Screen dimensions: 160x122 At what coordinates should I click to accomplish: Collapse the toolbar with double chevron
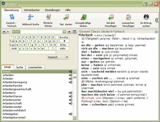(157, 20)
